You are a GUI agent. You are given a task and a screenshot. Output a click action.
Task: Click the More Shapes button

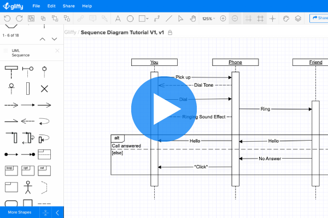(20, 212)
